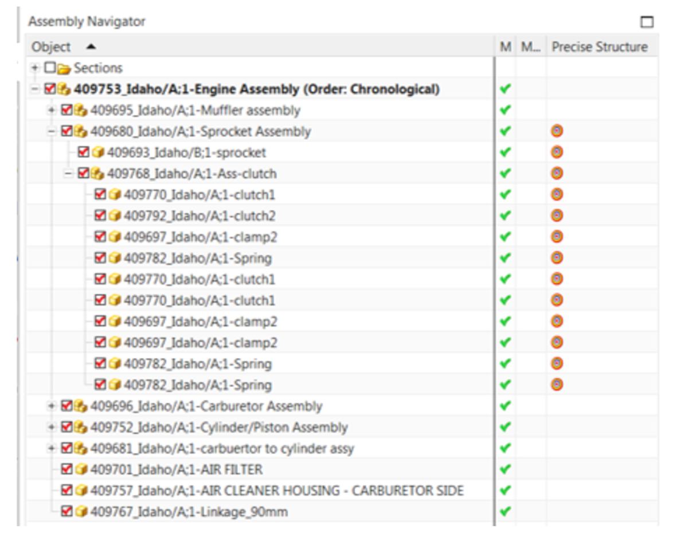
Task: Uncheck the 409693 sprocket checkbox
Action: pyautogui.click(x=83, y=152)
